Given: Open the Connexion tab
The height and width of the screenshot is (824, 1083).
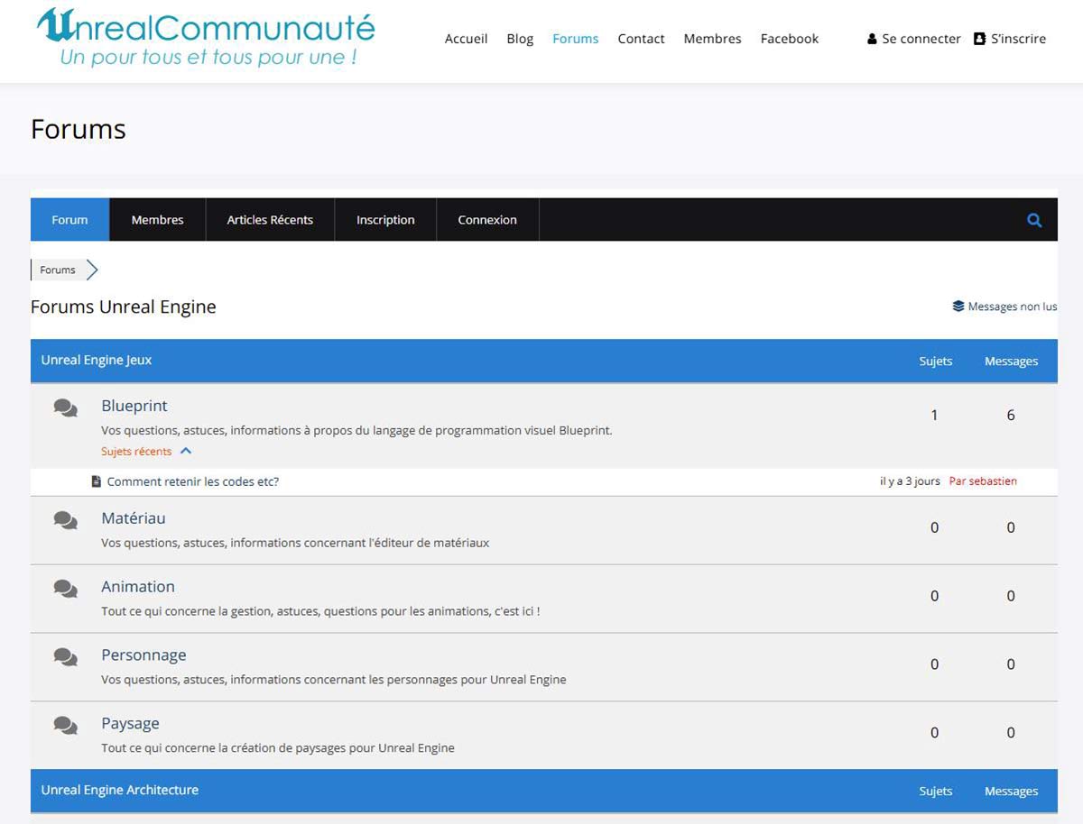Looking at the screenshot, I should (x=487, y=220).
